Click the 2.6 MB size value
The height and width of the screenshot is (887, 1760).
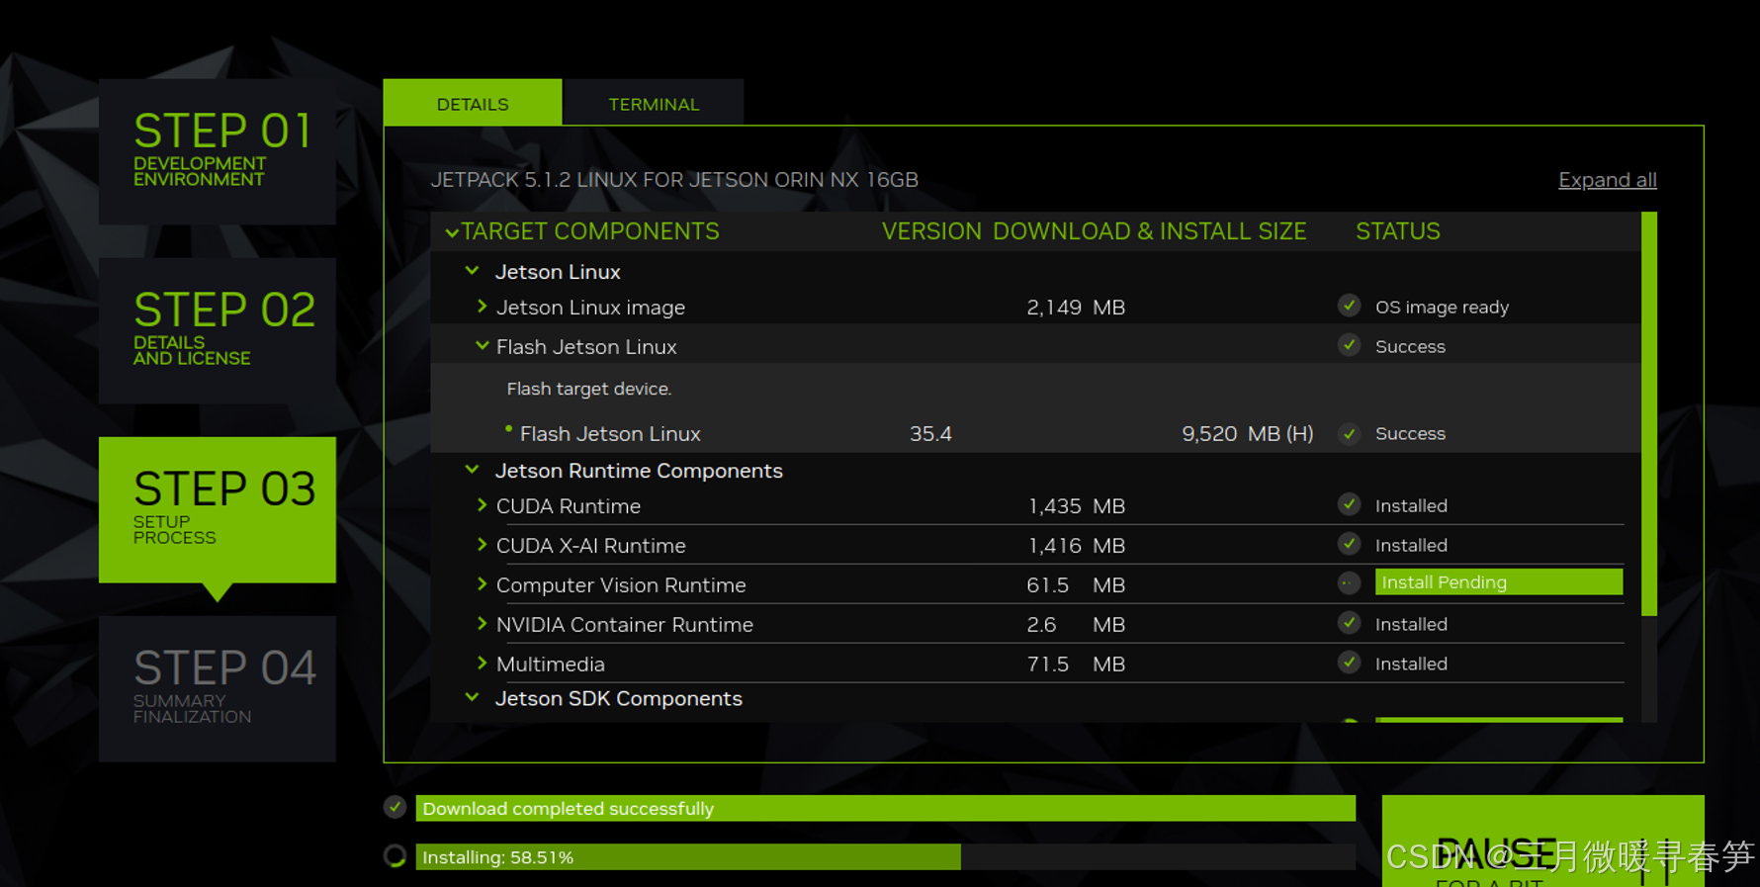point(1076,625)
